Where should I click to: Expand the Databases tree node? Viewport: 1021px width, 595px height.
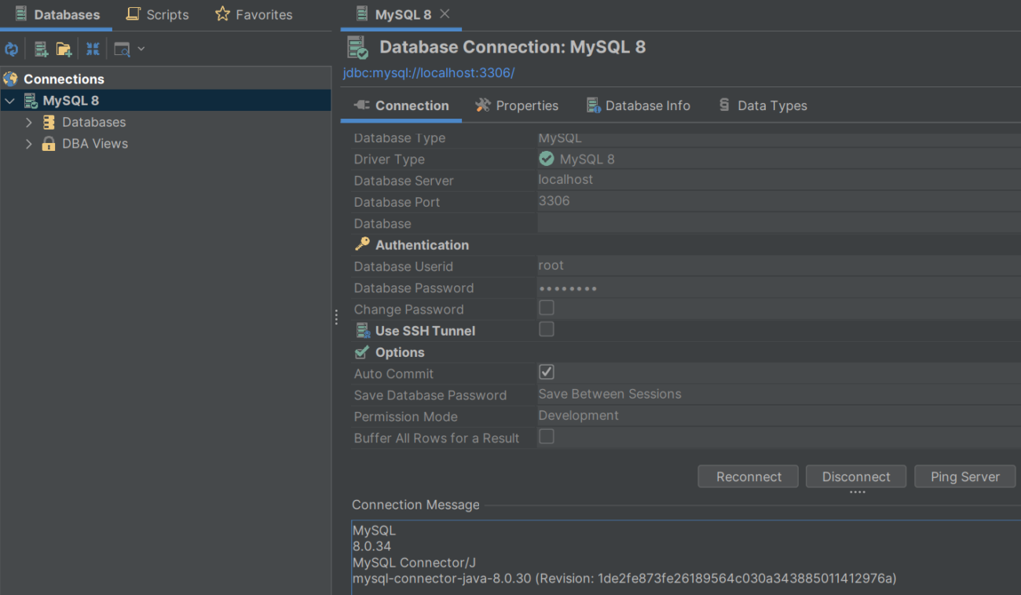point(29,123)
